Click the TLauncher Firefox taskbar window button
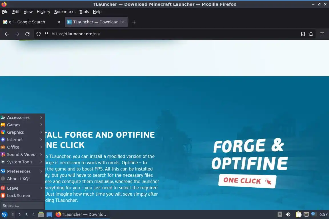The width and height of the screenshot is (329, 219). (82, 214)
